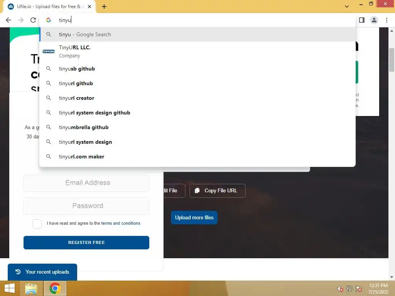Open File Explorer from taskbar

tap(31, 288)
